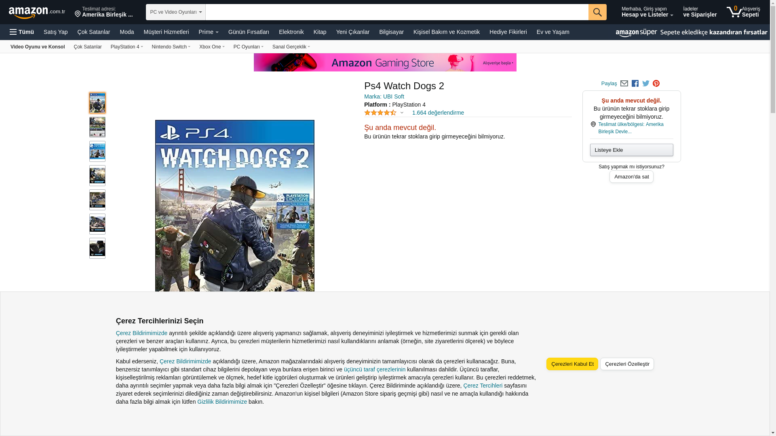Click the Listeye Ekle button
The image size is (776, 436).
(631, 150)
